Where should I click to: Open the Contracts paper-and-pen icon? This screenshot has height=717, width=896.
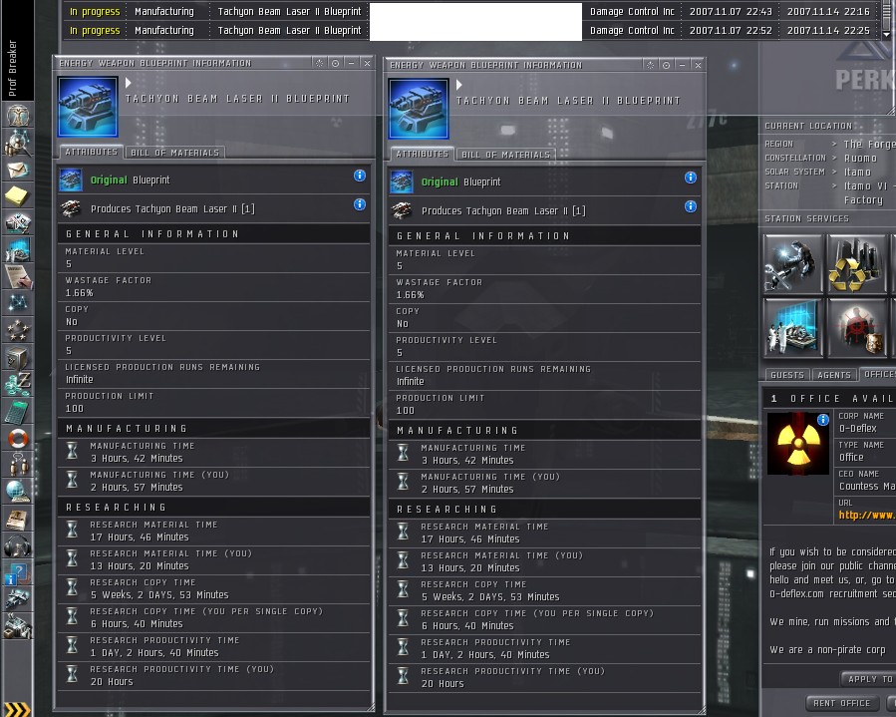[x=18, y=277]
